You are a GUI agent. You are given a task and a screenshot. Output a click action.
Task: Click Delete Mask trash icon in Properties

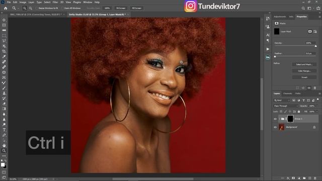(x=315, y=88)
